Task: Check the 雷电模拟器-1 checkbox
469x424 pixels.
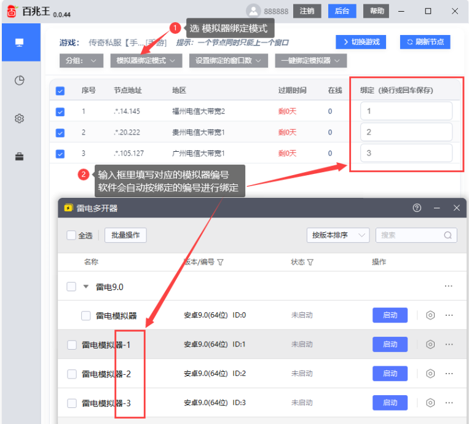Action: [x=72, y=345]
